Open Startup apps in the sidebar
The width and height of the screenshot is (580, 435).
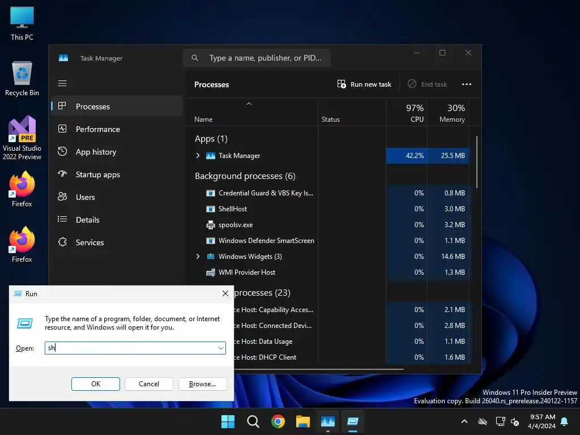(x=117, y=174)
